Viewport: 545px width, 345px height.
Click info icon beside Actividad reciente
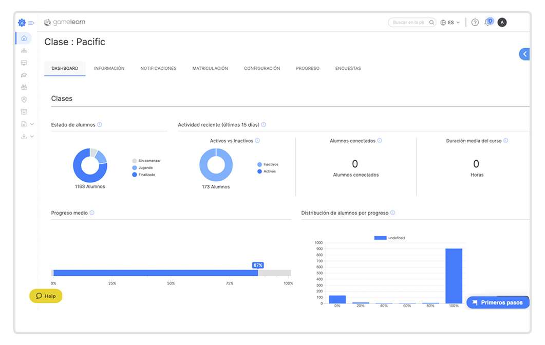pos(264,124)
